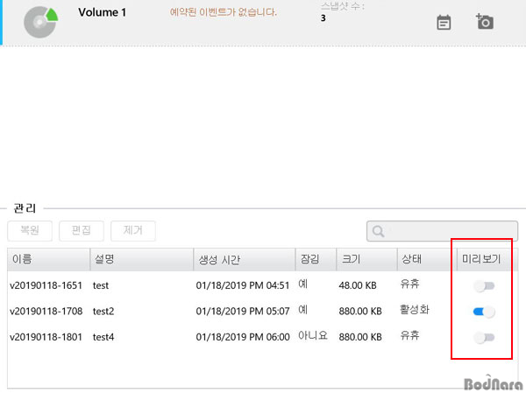Click creation time 01/18/2019 PM 06:00
Screen dimensions: 526x393
coord(243,337)
